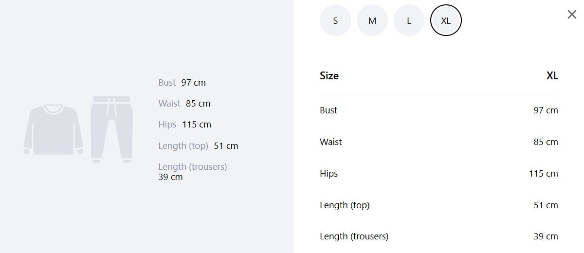584x253 pixels.
Task: Select the Waist row in table
Action: point(439,142)
